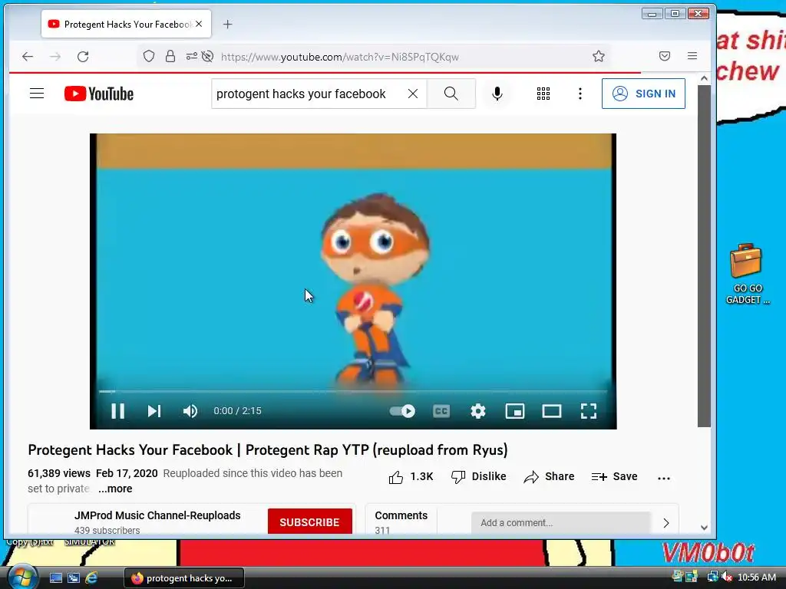Screen dimensions: 786x589
Task: Click Add a comment field
Action: pyautogui.click(x=560, y=522)
